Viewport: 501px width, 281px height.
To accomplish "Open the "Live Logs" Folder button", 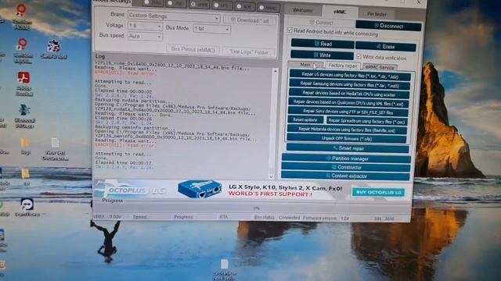I will click(249, 52).
